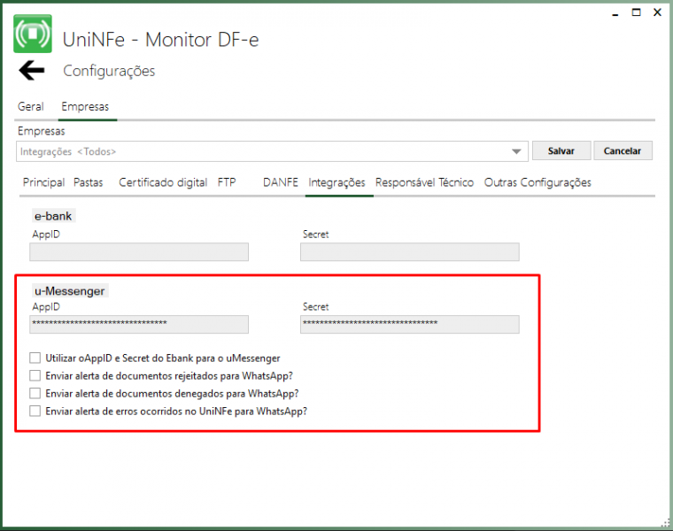Toggle alert for denied documents to WhatsApp

coord(35,393)
